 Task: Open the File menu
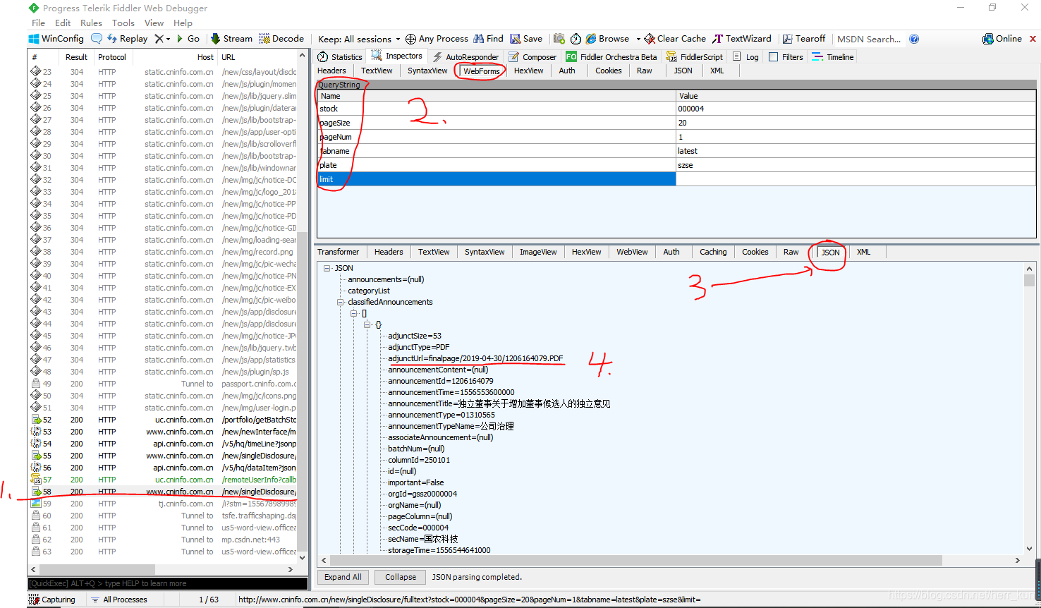pyautogui.click(x=38, y=23)
